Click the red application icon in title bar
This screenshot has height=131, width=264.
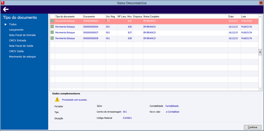[x=2, y=3]
